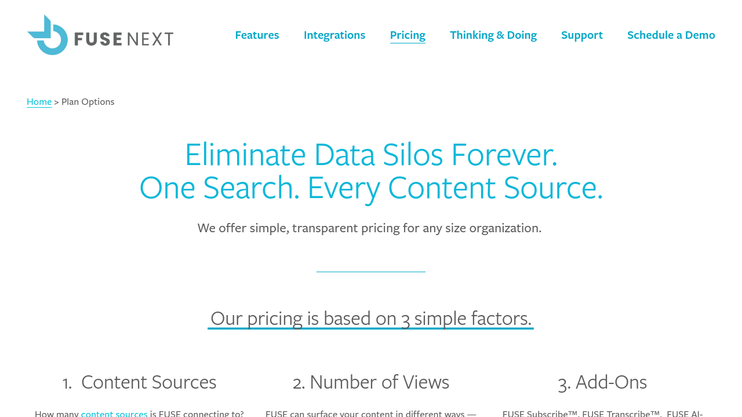Click the One Search. Every Content Source. line
742x417 pixels.
[x=371, y=188]
